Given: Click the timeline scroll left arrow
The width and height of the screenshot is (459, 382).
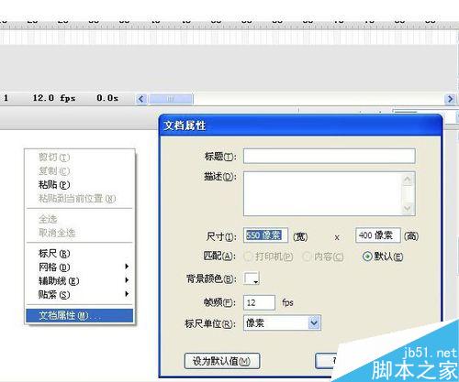Looking at the screenshot, I should (141, 99).
